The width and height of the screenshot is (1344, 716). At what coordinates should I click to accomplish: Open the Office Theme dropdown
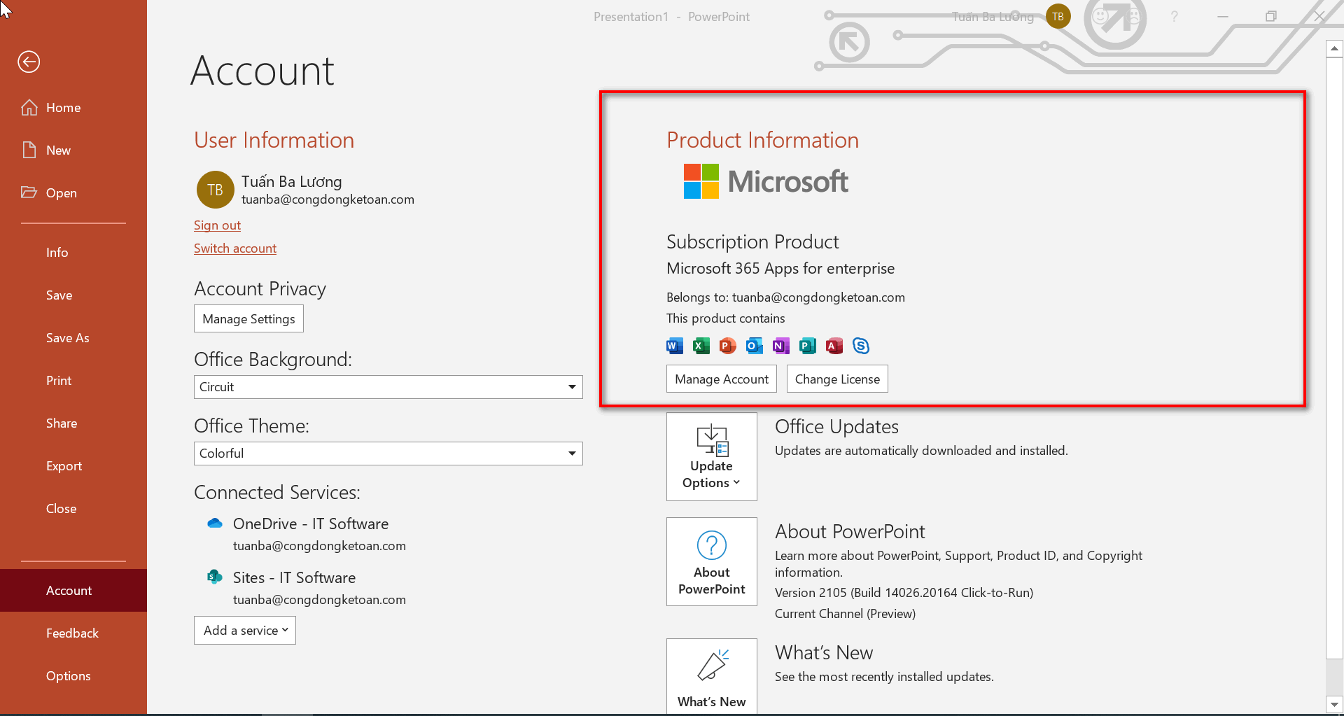pyautogui.click(x=388, y=454)
